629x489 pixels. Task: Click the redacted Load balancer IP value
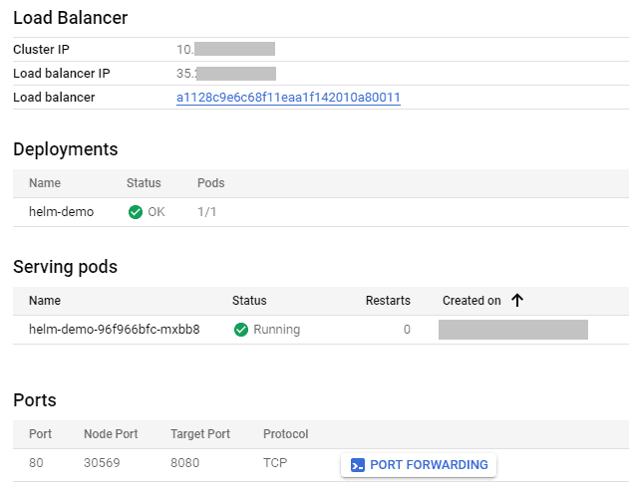[226, 73]
